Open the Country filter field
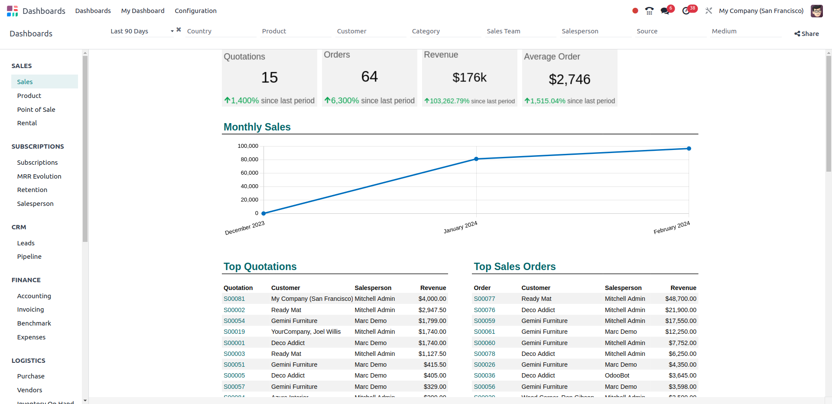Image resolution: width=832 pixels, height=404 pixels. (221, 31)
